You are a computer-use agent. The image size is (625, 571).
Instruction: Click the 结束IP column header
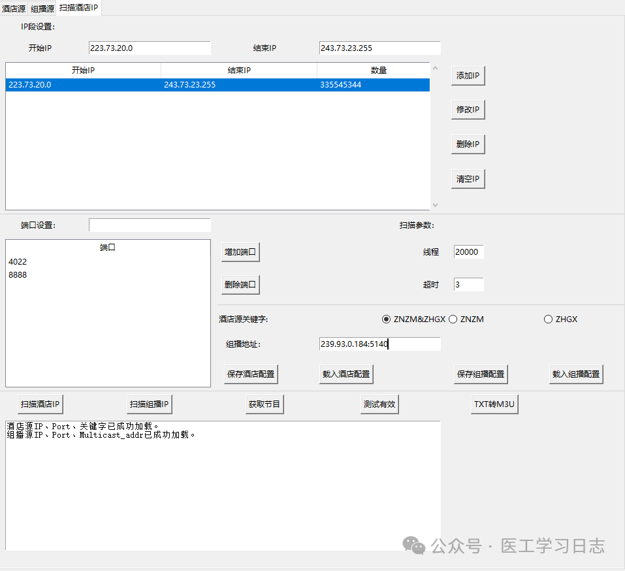(239, 70)
